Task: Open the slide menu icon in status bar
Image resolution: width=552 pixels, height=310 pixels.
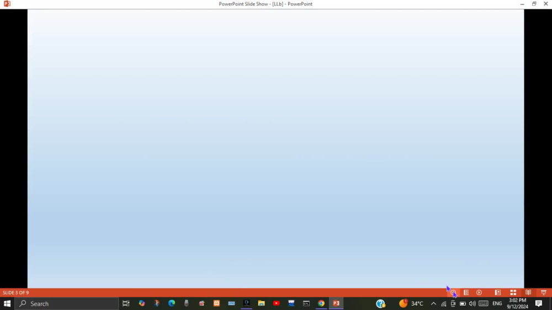Action: coord(466,292)
